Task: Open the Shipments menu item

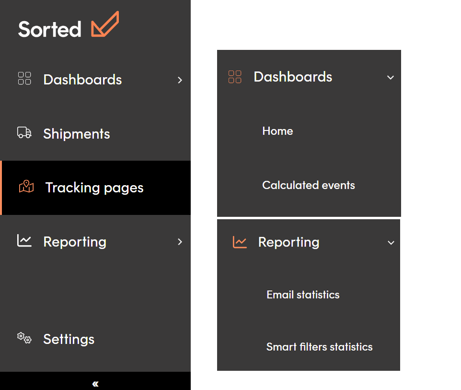Action: pyautogui.click(x=95, y=134)
